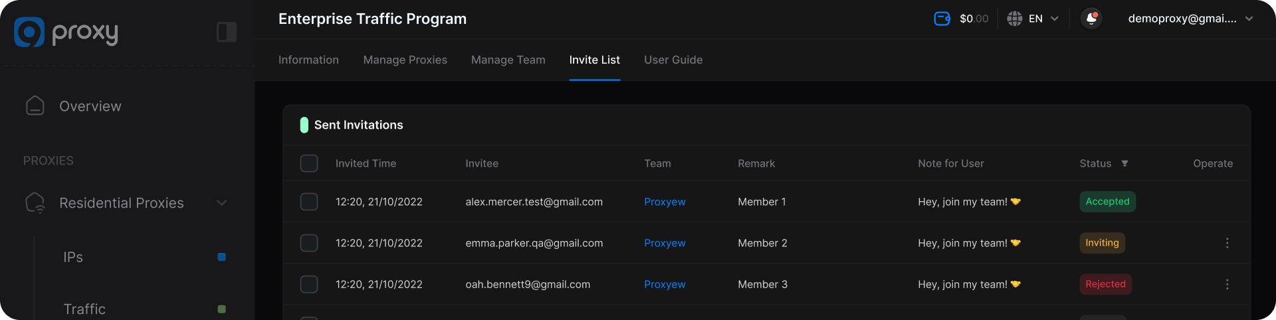This screenshot has height=320, width=1276.
Task: Click the proxy logo icon
Action: pos(29,32)
